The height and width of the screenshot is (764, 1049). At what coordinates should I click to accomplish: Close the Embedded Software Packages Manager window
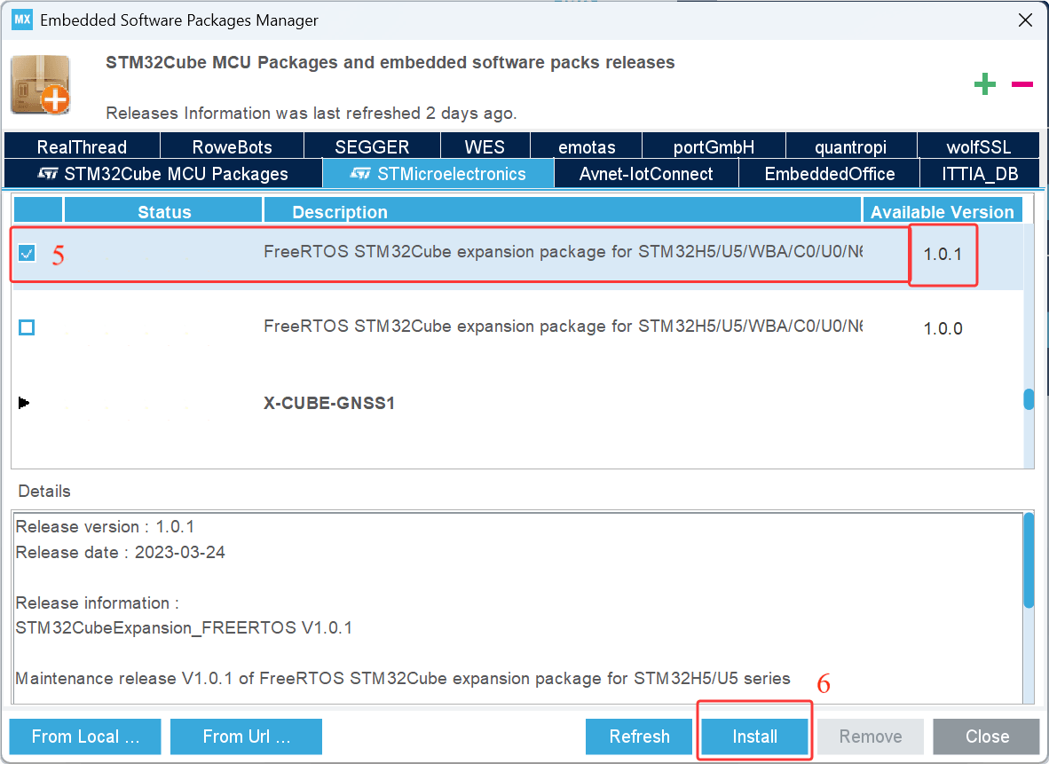1025,20
